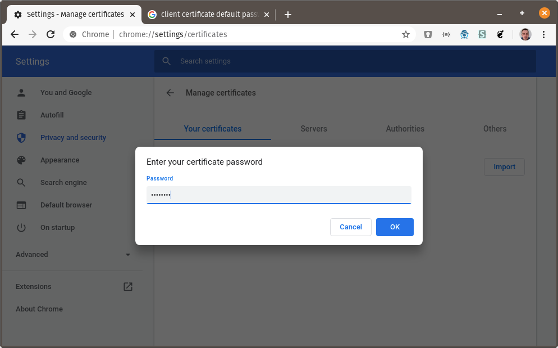Switch to the Authorities tab
This screenshot has height=348, width=558.
click(x=405, y=129)
